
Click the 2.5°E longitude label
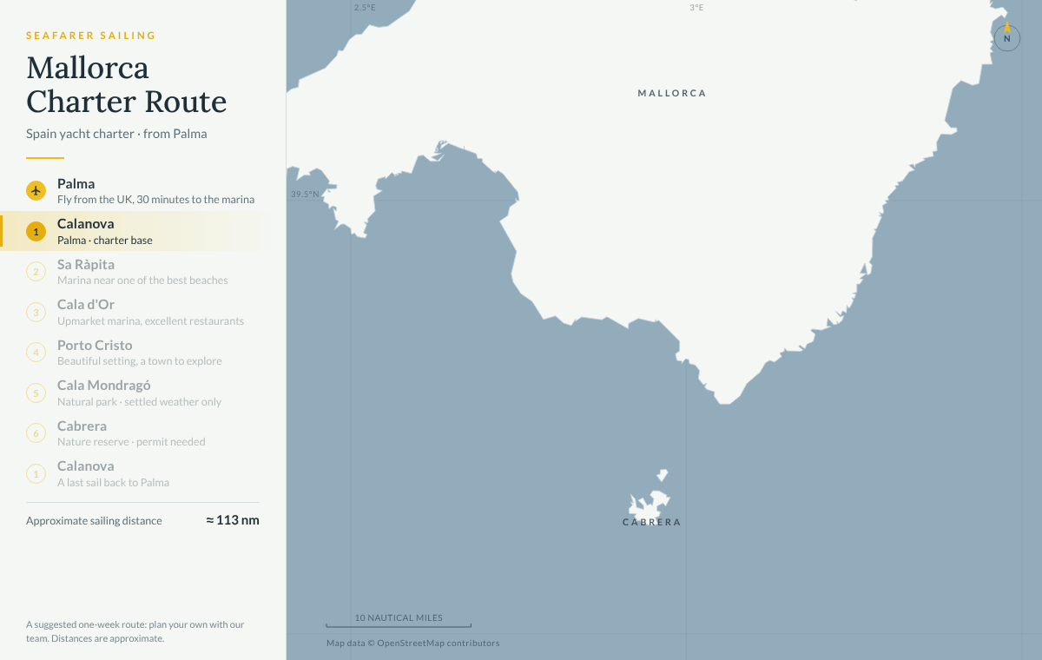click(365, 7)
